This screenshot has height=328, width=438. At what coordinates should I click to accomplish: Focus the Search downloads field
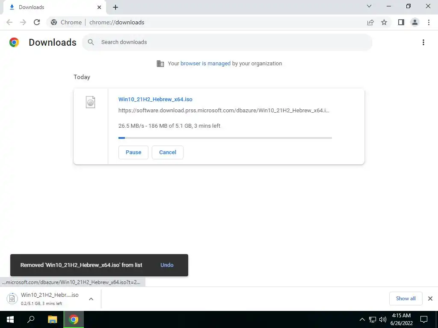(x=227, y=42)
